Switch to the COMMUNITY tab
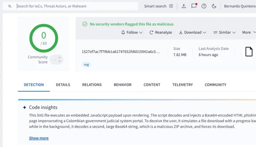The width and height of the screenshot is (256, 147). [216, 85]
